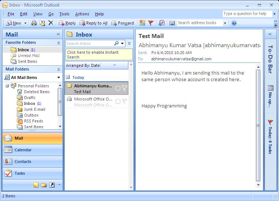Viewport: 279px width, 201px height.
Task: Expand the To-Do Bar
Action: pos(270,34)
